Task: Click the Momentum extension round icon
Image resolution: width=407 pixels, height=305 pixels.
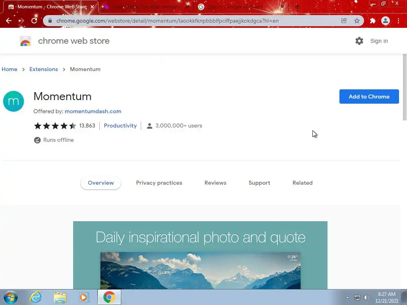Action: pos(14,101)
